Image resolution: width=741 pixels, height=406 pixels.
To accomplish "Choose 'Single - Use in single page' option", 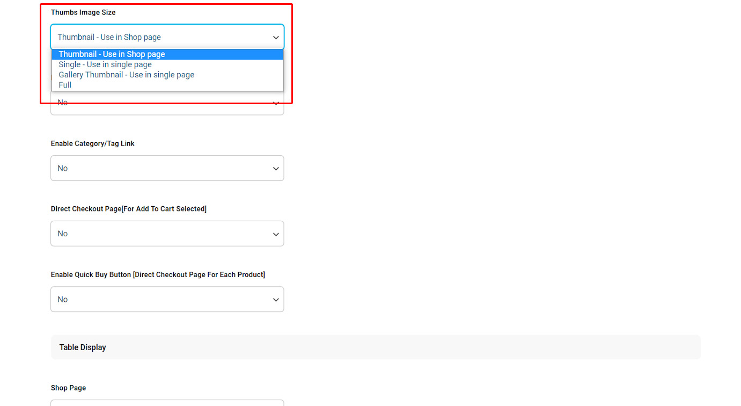I will [x=105, y=64].
